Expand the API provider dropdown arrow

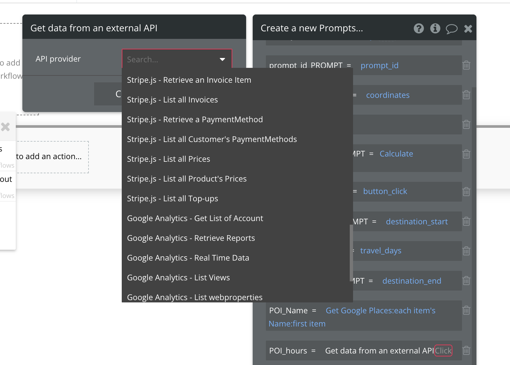pyautogui.click(x=222, y=59)
